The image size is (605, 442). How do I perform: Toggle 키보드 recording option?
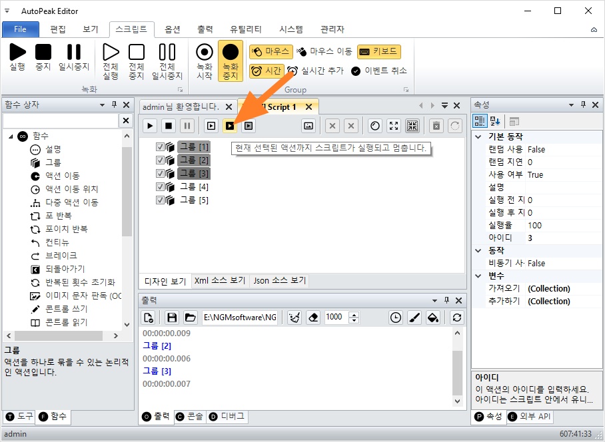379,52
